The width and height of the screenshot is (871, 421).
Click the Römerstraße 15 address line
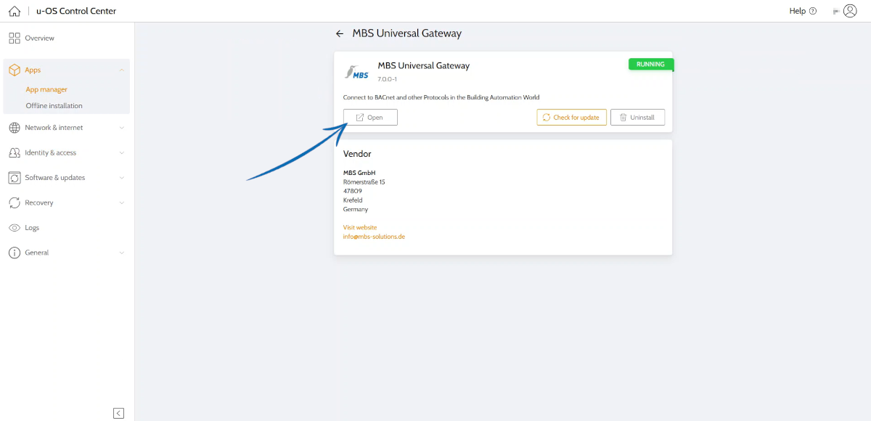click(x=364, y=182)
